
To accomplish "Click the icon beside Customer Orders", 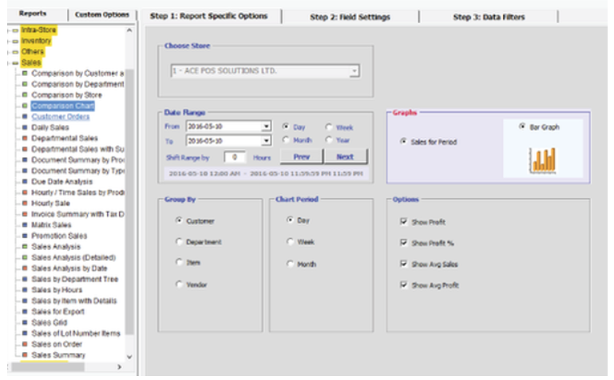I will (x=25, y=117).
